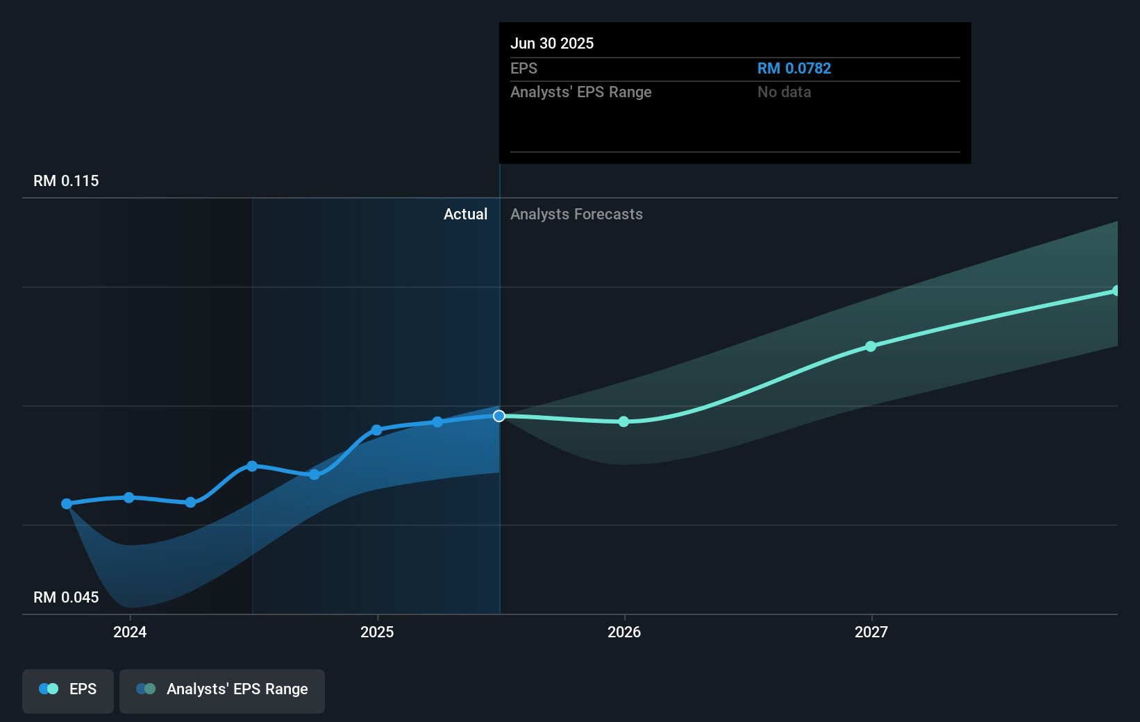
Task: Click the first EPS data point in late 2023
Action: (x=67, y=504)
